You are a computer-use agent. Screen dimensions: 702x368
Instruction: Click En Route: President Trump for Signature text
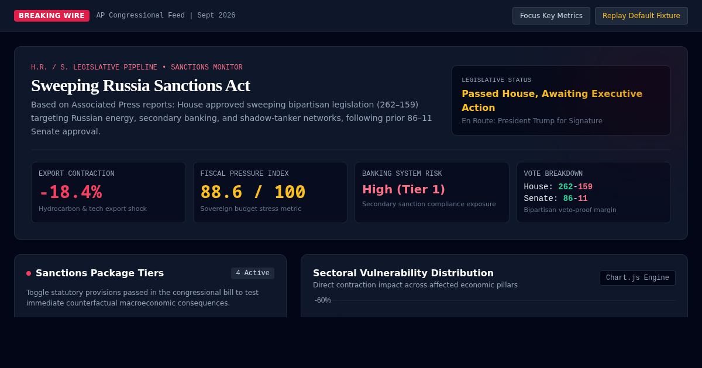click(532, 121)
